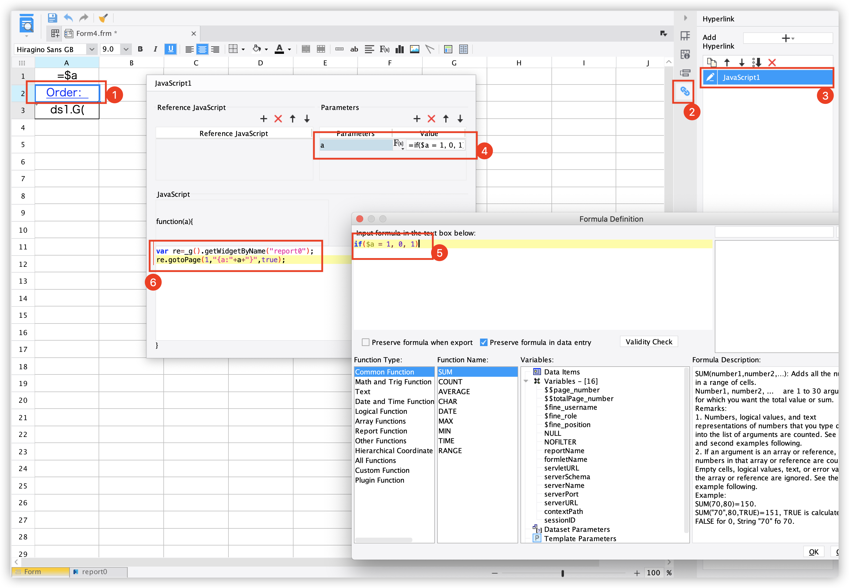The width and height of the screenshot is (849, 588).
Task: Select the Form sheet tab
Action: click(x=40, y=572)
